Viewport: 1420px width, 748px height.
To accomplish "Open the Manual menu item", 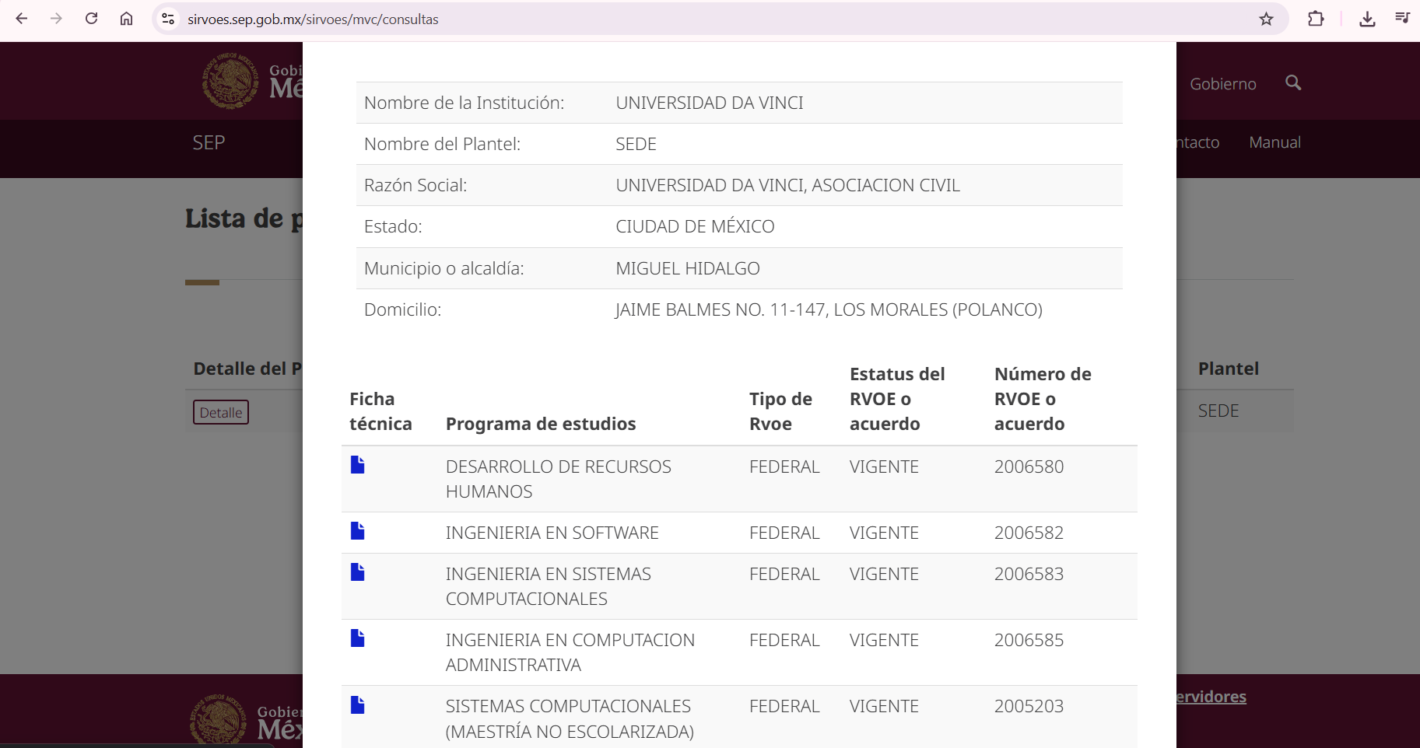I will [x=1274, y=142].
